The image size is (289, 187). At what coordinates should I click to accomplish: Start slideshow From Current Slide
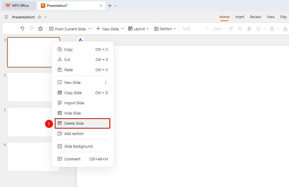click(67, 29)
